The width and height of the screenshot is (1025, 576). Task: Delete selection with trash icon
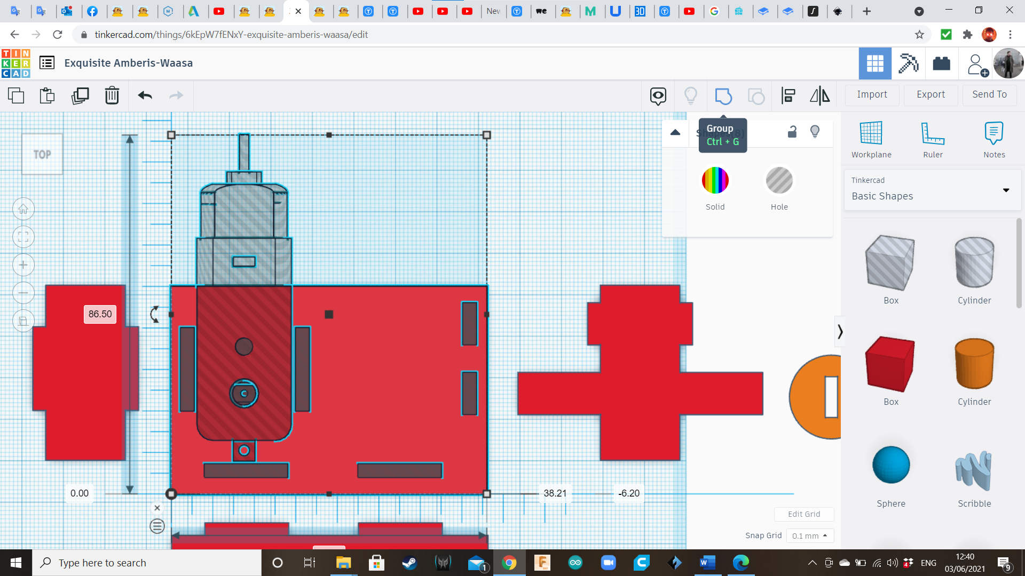pyautogui.click(x=112, y=95)
